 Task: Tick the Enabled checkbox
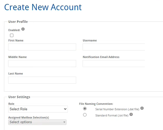(12, 35)
